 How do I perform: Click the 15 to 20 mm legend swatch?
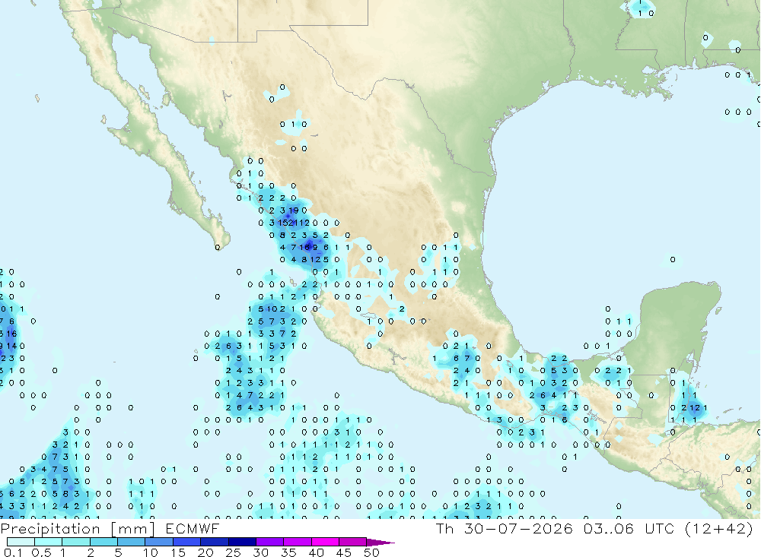click(x=187, y=542)
